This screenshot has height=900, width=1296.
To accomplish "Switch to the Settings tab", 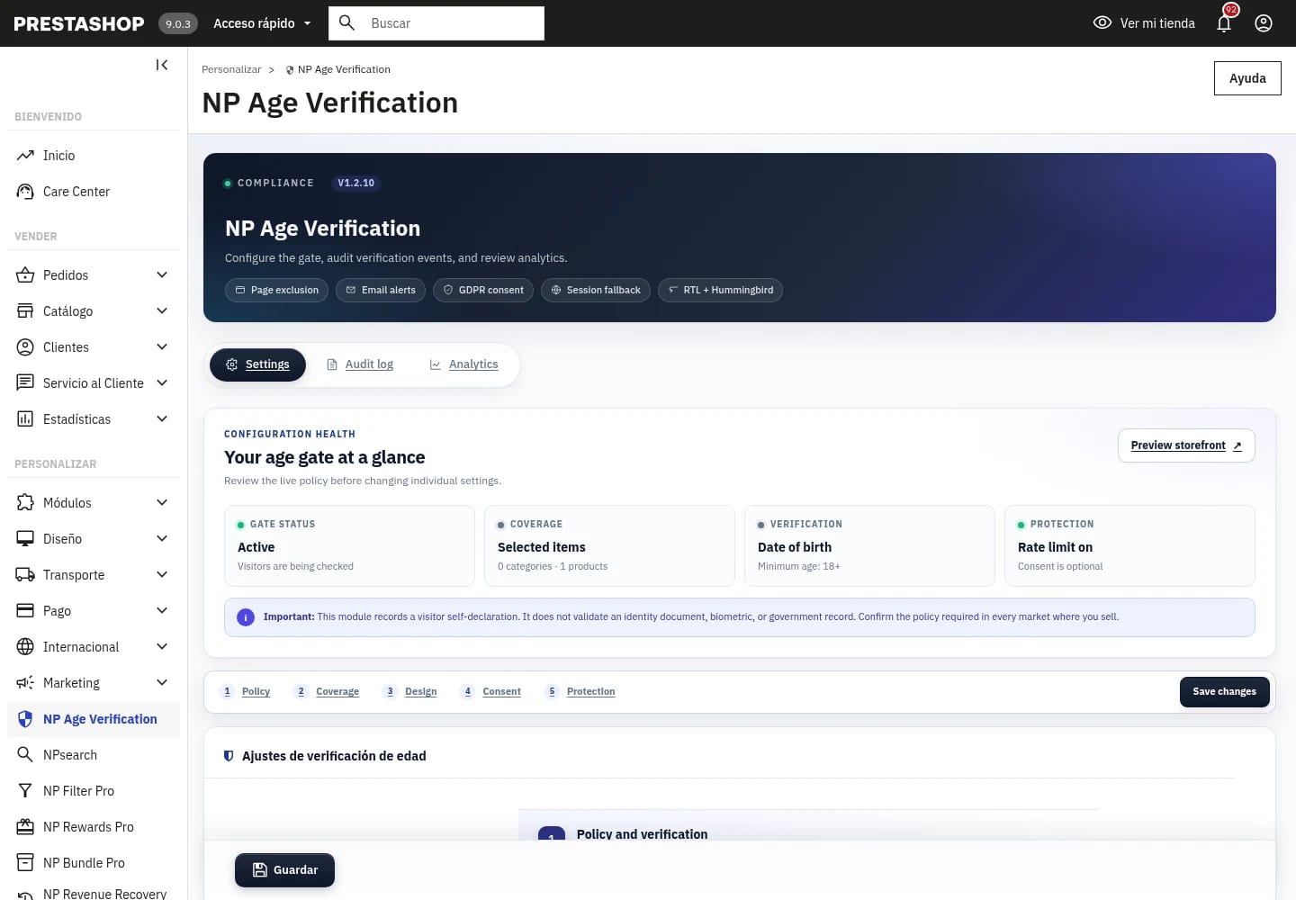I will tap(257, 364).
